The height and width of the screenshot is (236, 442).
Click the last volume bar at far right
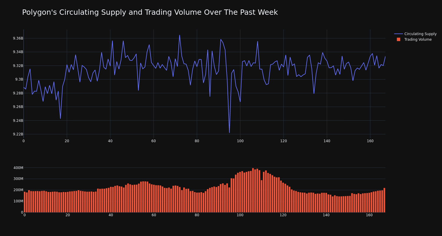[384, 200]
